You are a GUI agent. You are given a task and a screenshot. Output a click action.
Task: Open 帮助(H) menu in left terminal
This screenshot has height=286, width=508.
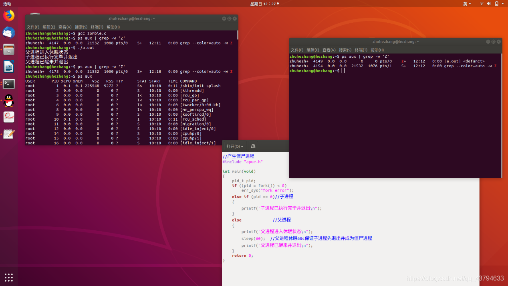[x=113, y=27]
